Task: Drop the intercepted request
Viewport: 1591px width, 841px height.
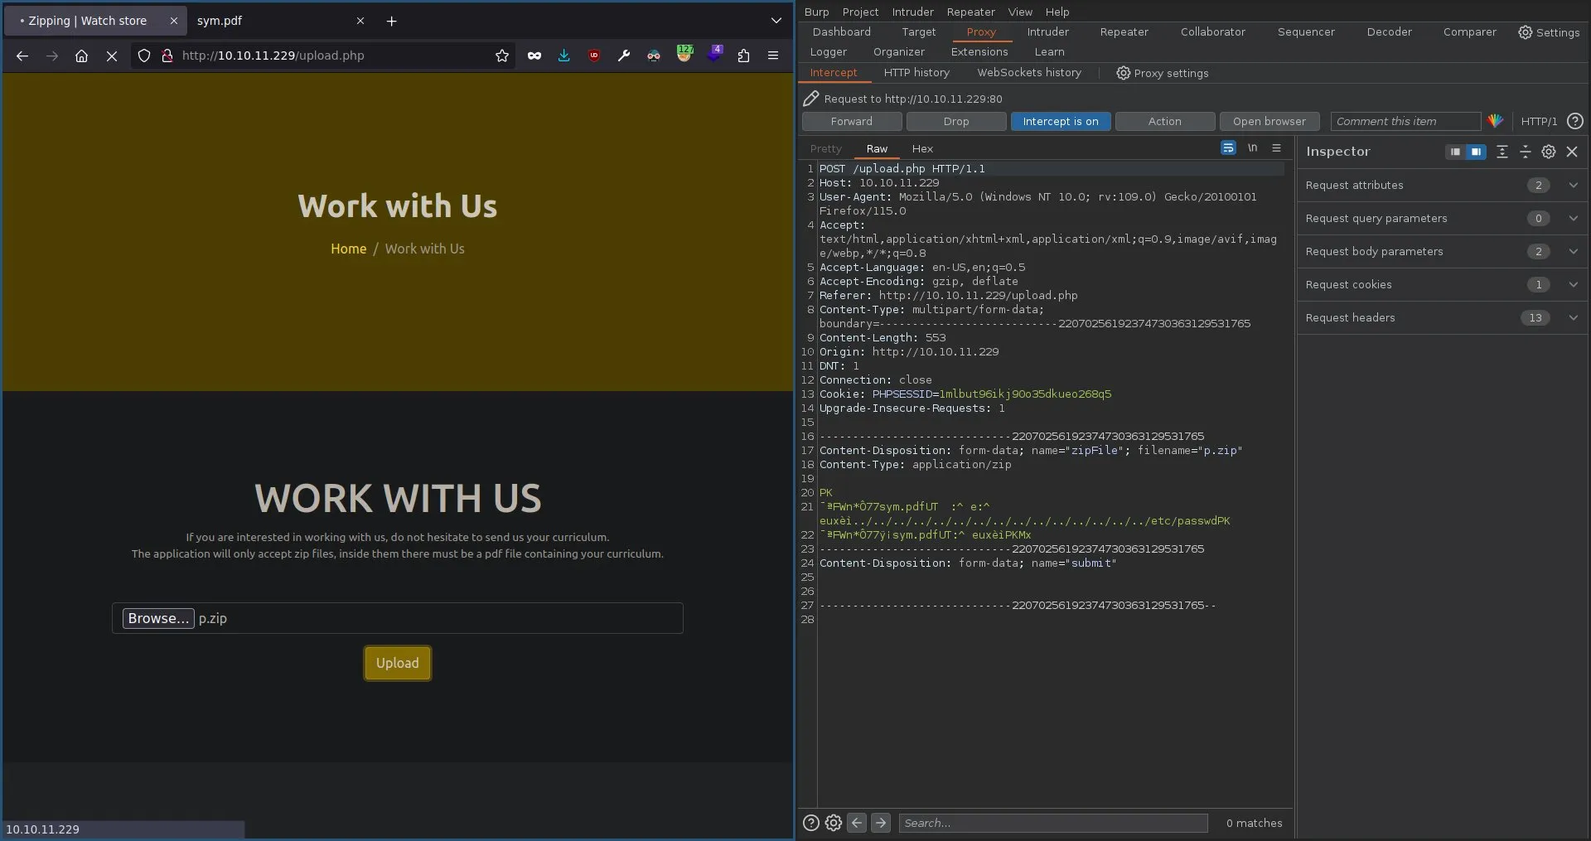Action: (956, 121)
